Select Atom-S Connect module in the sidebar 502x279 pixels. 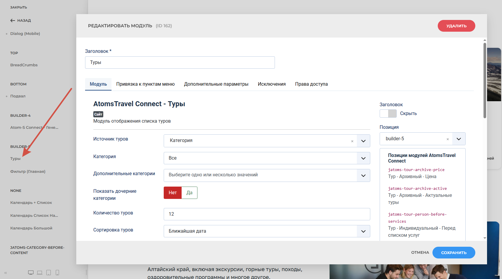click(34, 128)
